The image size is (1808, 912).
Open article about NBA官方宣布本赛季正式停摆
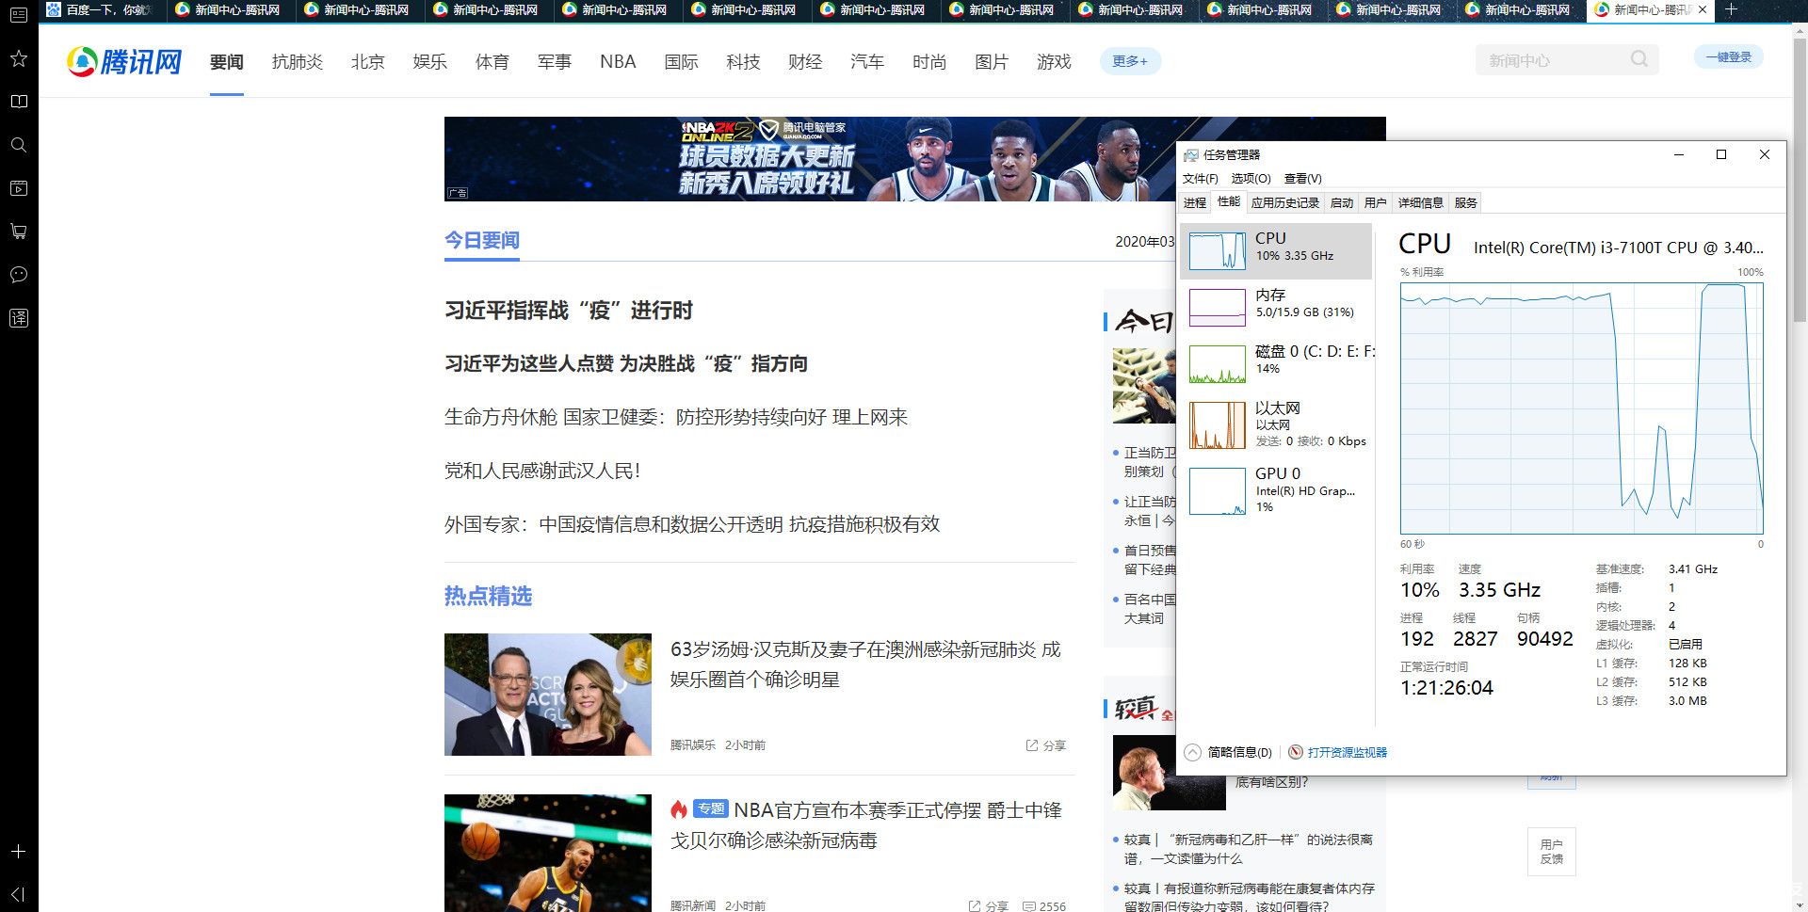coord(866,824)
